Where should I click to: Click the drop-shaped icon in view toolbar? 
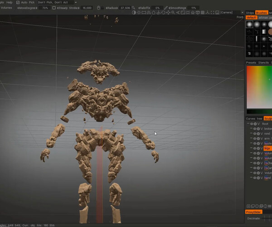click(x=154, y=13)
